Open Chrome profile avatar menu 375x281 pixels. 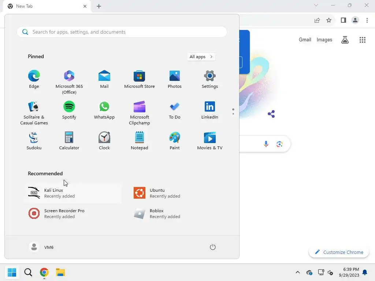(355, 20)
